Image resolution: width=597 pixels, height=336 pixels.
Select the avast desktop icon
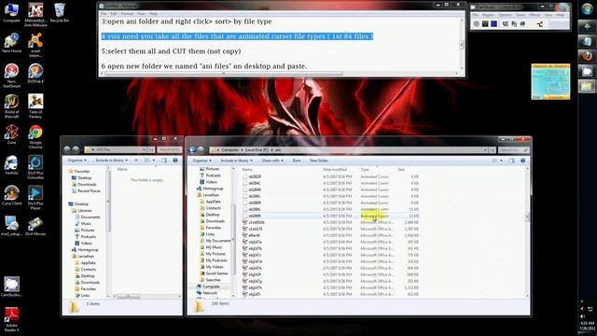(35, 45)
